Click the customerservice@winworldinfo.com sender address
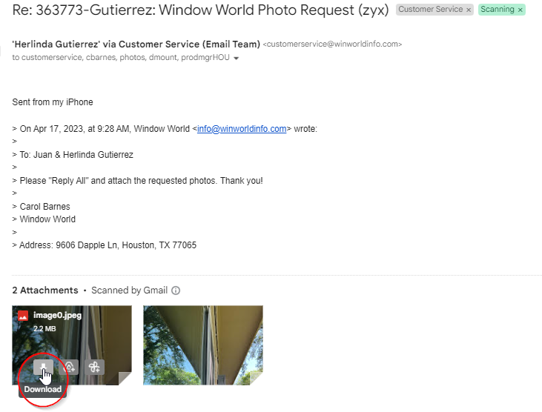542x412 pixels. tap(332, 44)
